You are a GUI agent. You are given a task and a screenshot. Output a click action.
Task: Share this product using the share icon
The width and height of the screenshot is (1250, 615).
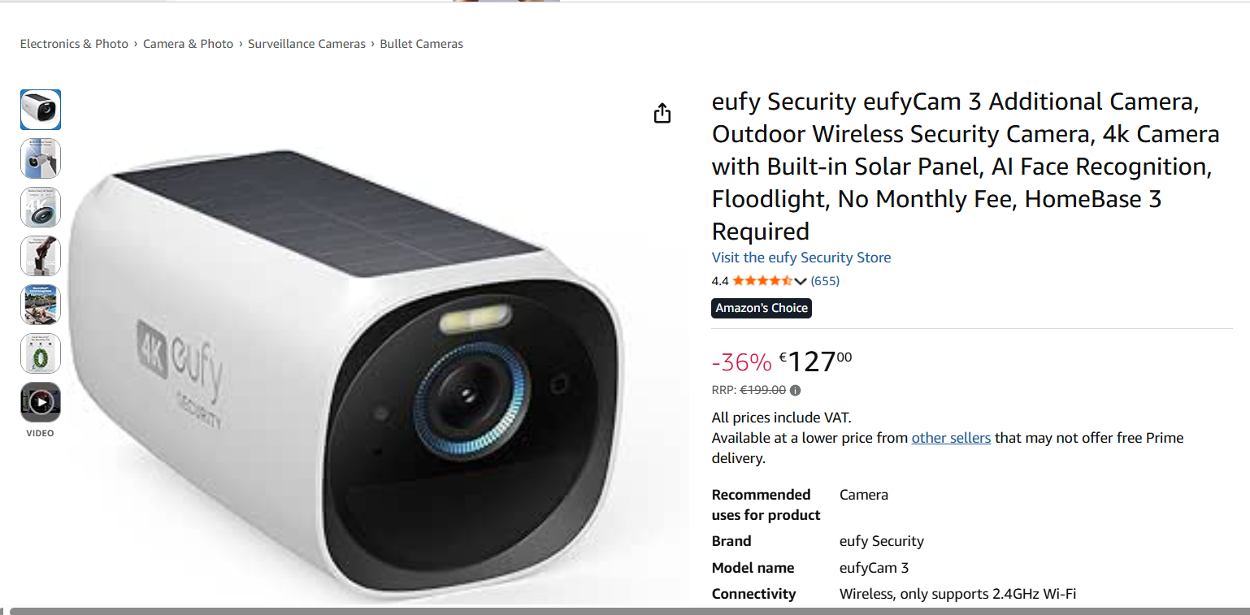pos(662,114)
